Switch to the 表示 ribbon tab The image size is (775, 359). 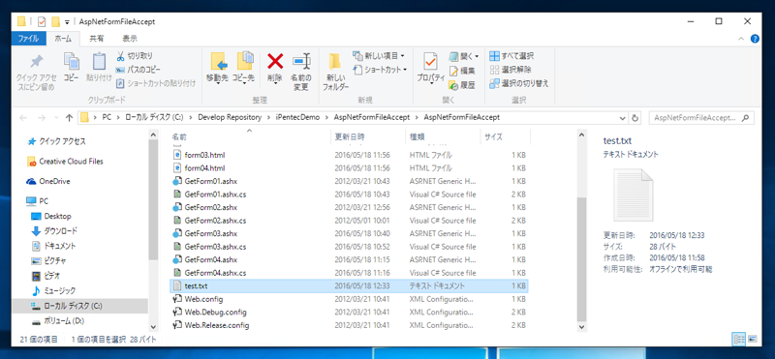[x=130, y=39]
